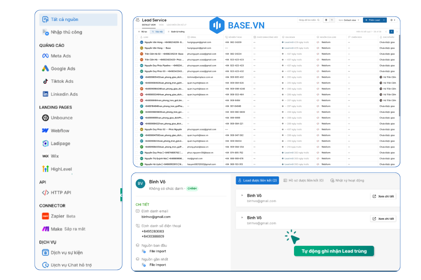
Task: Select the Zapier Beta connector
Action: point(59,216)
